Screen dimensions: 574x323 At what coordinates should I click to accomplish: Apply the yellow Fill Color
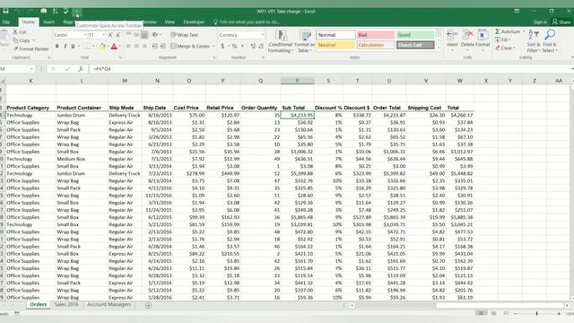(102, 46)
